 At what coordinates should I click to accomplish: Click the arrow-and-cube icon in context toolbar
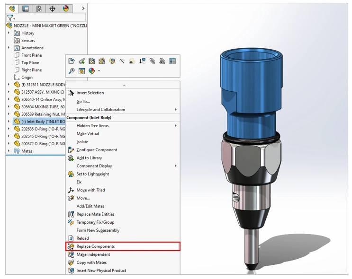142,61
